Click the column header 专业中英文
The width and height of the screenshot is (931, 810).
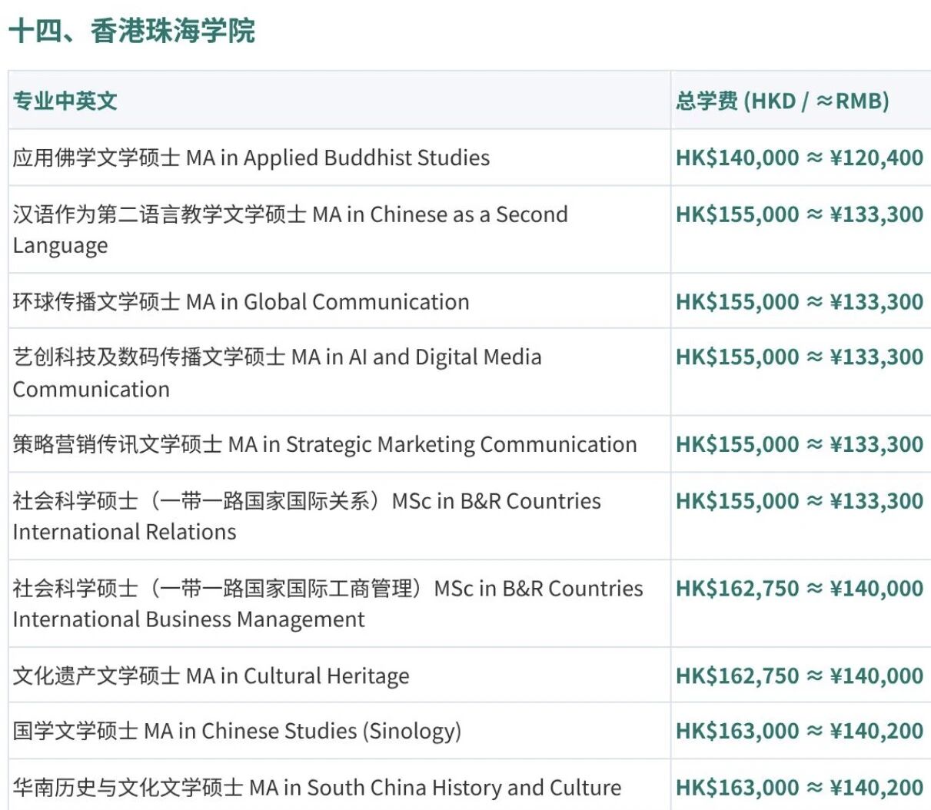click(x=65, y=101)
